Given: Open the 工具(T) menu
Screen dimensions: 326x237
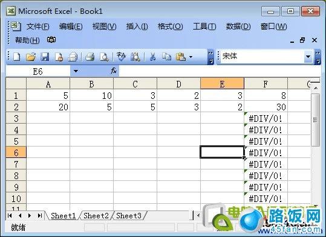Looking at the screenshot, I should [204, 27].
